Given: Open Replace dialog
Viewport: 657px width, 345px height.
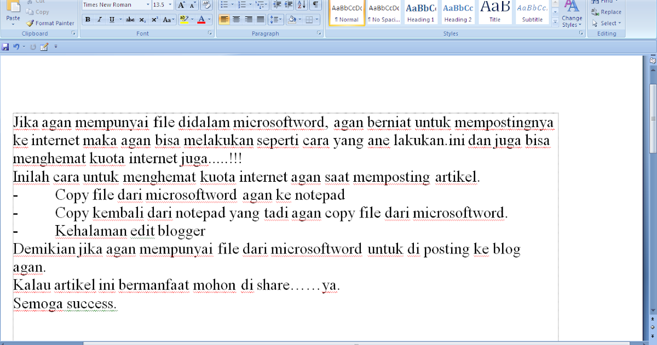Looking at the screenshot, I should pyautogui.click(x=607, y=12).
